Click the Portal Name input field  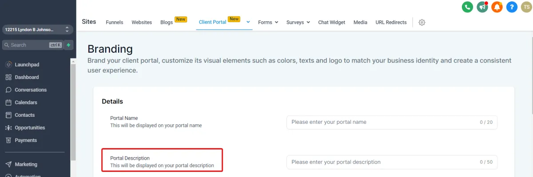click(x=382, y=122)
